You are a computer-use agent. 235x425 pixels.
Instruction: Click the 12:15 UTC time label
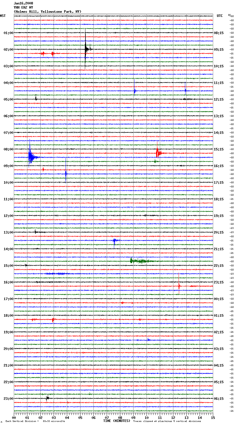tap(219, 99)
